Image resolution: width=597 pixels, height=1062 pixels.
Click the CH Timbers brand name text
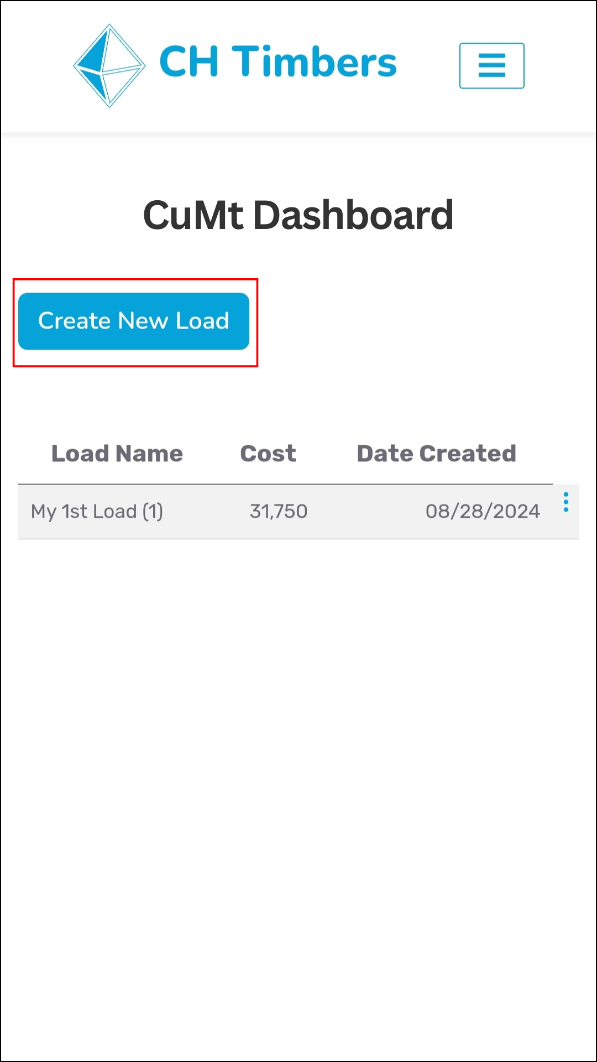pyautogui.click(x=277, y=62)
